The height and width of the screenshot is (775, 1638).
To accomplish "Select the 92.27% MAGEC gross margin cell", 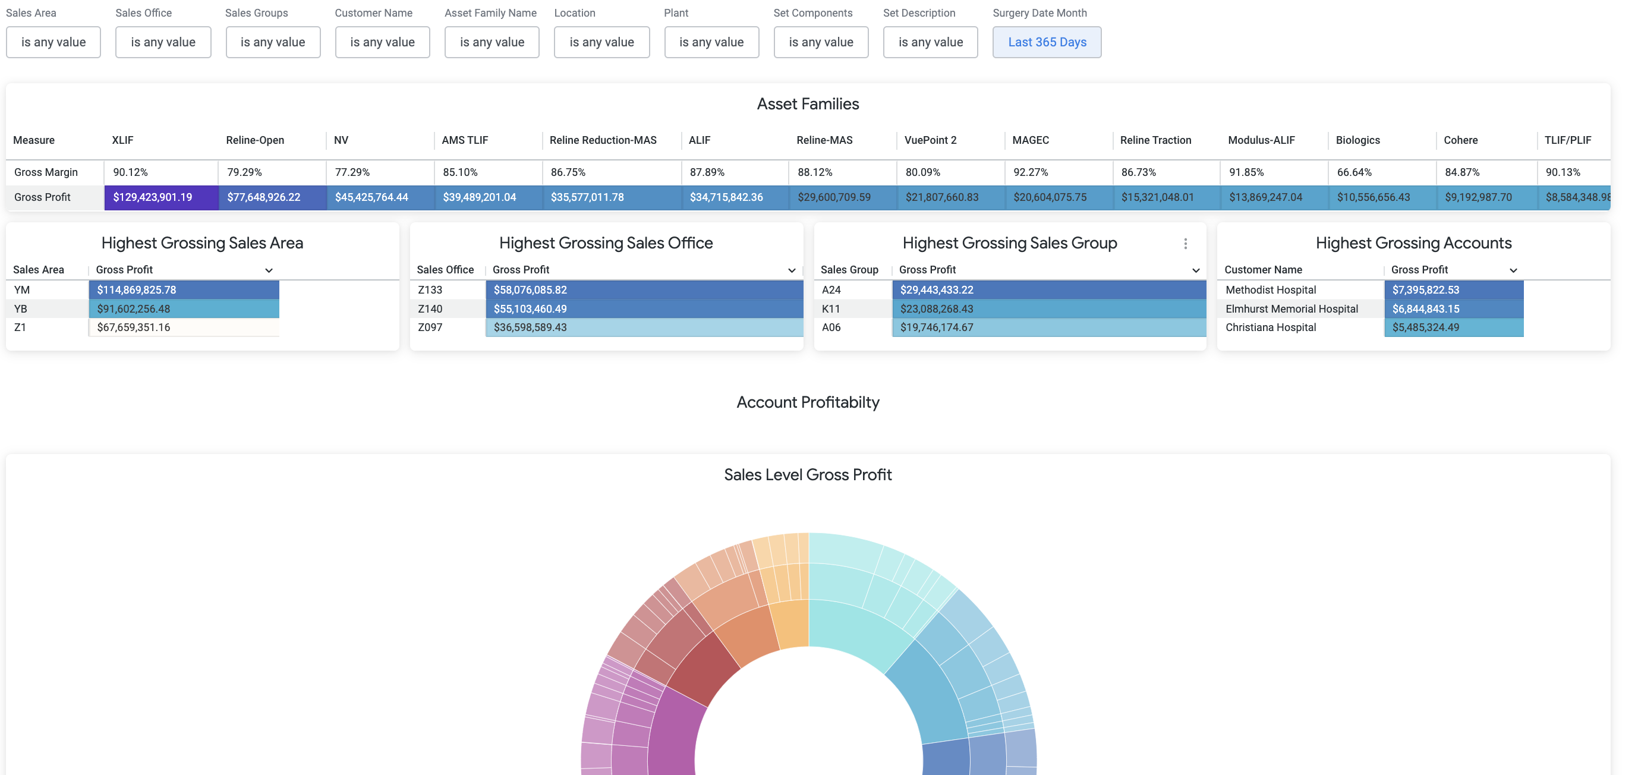I will point(1059,172).
